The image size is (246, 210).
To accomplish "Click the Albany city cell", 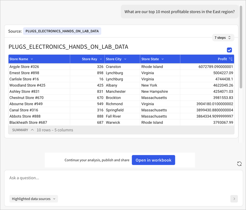I will [x=122, y=85].
